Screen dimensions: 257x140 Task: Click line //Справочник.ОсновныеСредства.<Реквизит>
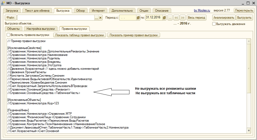(39, 89)
